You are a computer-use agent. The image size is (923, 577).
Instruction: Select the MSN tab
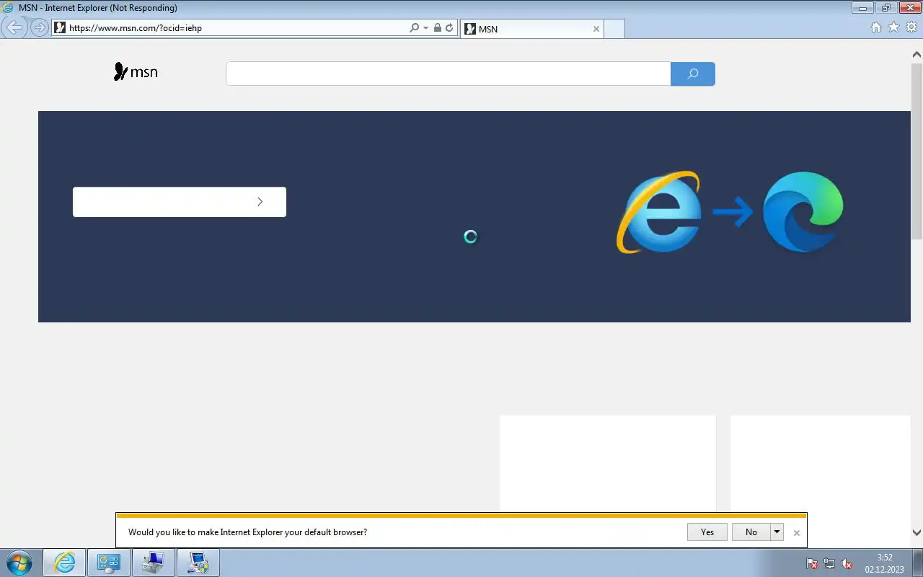click(531, 29)
